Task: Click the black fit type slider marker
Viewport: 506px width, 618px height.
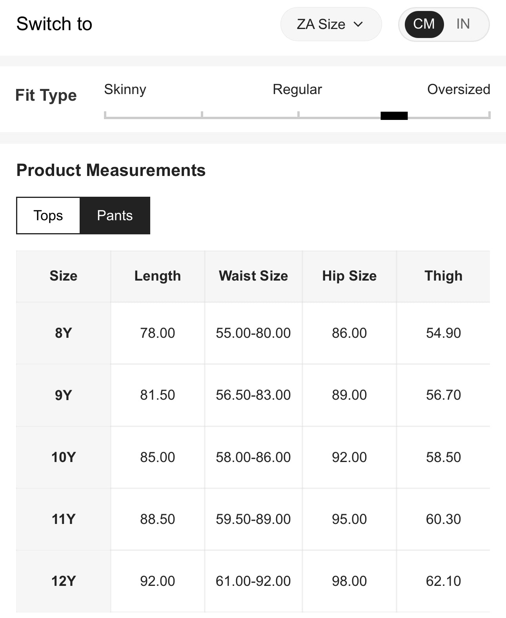Action: pyautogui.click(x=394, y=116)
